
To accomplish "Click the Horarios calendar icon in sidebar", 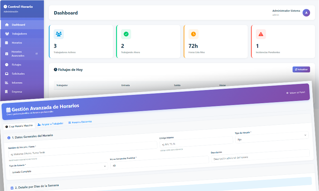I will [x=6, y=42].
